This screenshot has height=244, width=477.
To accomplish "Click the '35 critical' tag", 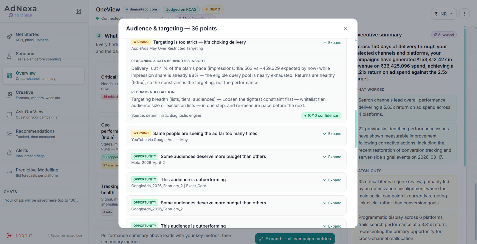I will click(x=110, y=97).
